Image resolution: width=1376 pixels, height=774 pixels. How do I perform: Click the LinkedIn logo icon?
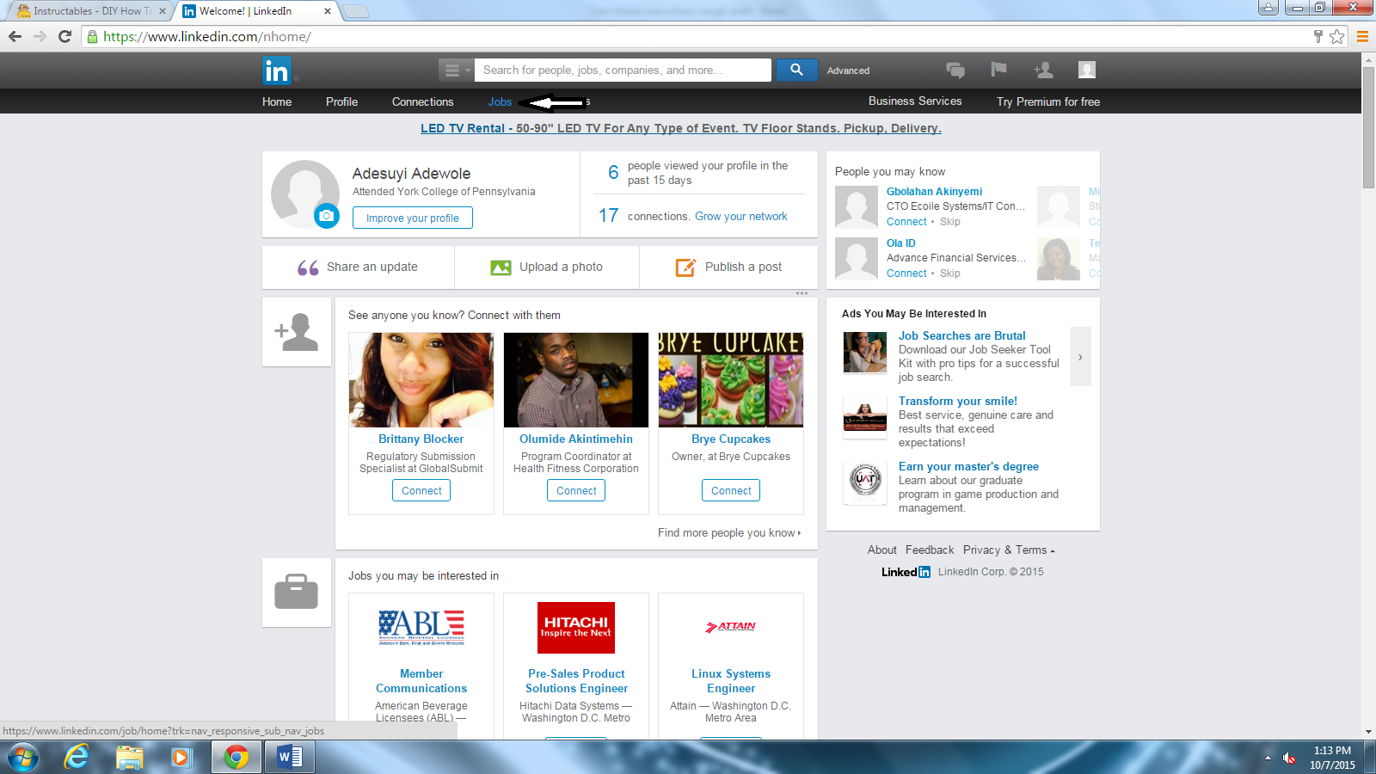(x=277, y=71)
